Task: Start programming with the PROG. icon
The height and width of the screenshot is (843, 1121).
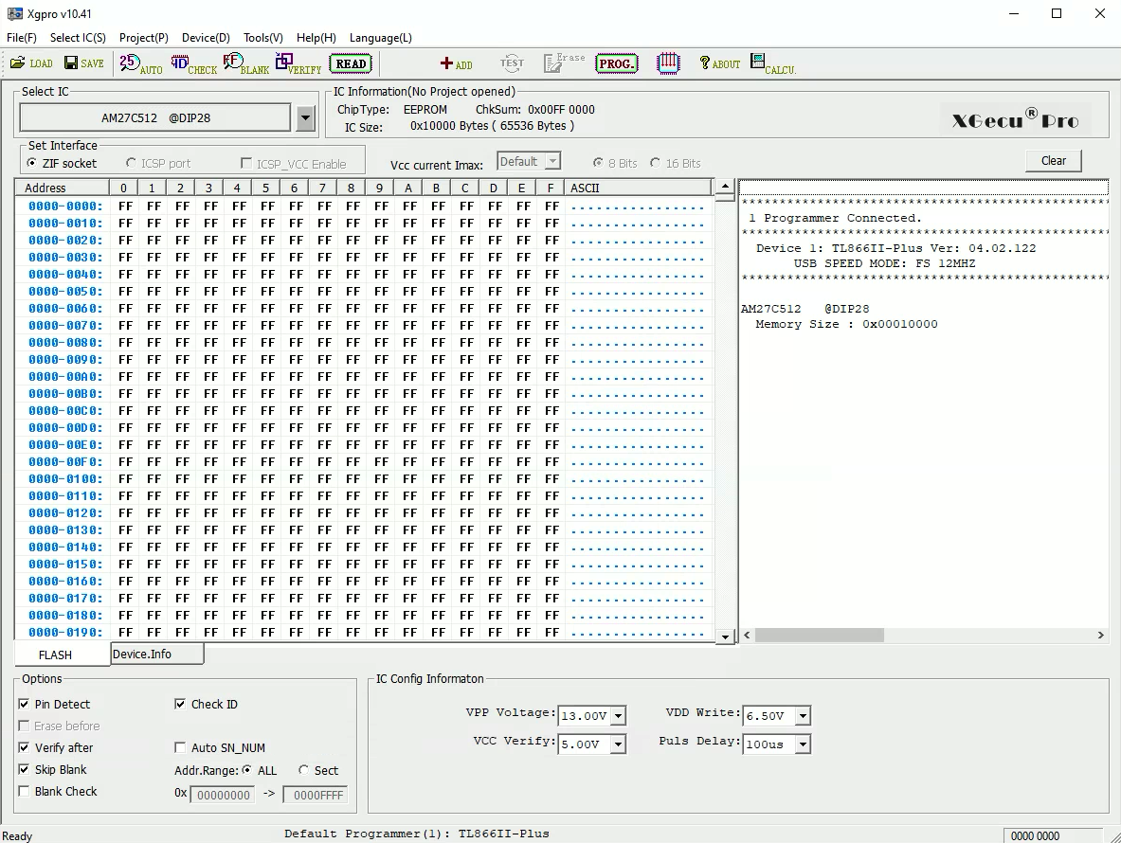Action: tap(617, 63)
